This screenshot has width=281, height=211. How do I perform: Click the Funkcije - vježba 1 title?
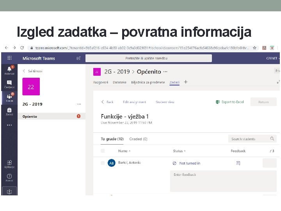click(125, 116)
